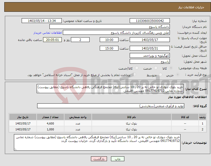Click the تاریخ نیاز column header
The height and width of the screenshot is (166, 211).
(23, 117)
